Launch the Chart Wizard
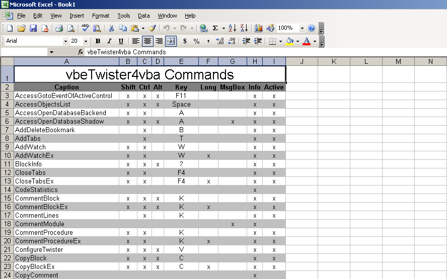Screen dimensions: 447x279 coord(259,28)
